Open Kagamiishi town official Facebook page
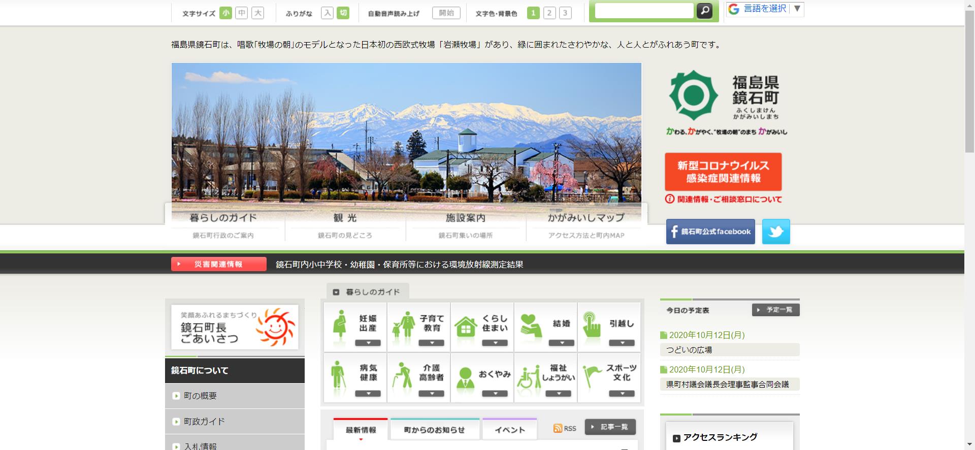The width and height of the screenshot is (975, 450). 710,232
